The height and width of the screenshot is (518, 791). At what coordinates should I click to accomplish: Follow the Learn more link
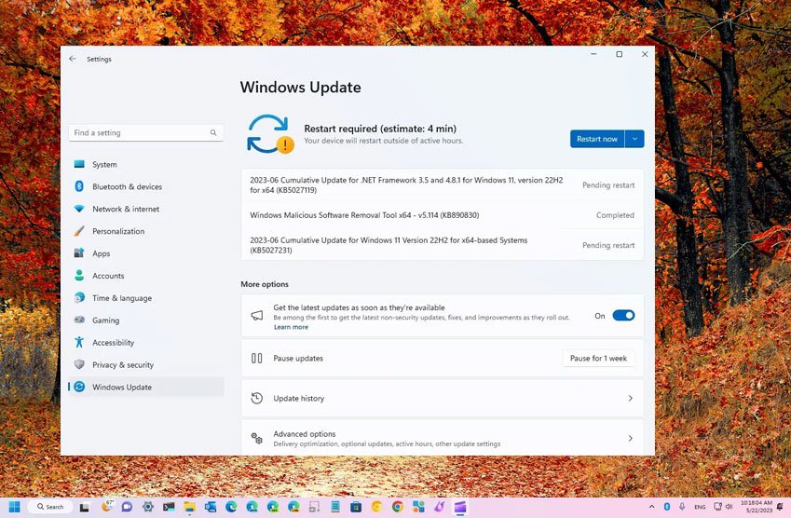tap(291, 327)
